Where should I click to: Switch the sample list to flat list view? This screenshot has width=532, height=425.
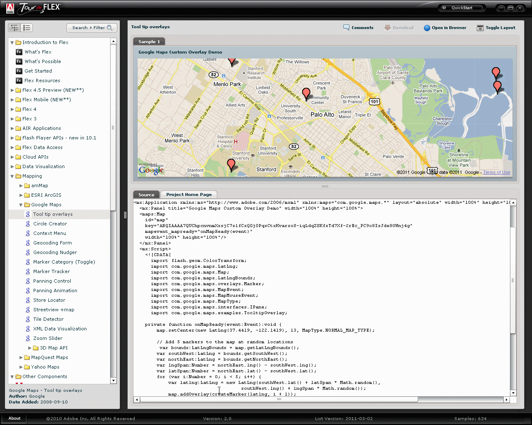[x=27, y=28]
